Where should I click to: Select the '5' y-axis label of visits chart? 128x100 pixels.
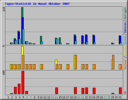coord(4,46)
